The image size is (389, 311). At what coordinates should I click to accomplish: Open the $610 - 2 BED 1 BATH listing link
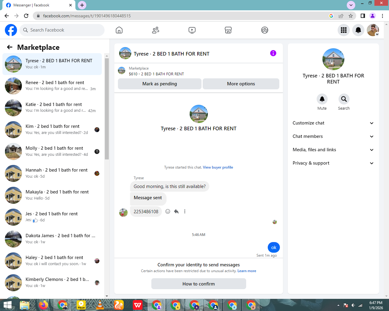[156, 74]
